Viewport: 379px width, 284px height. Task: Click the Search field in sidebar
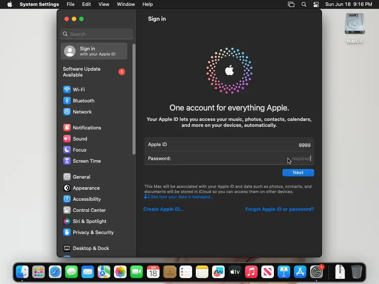click(x=97, y=34)
